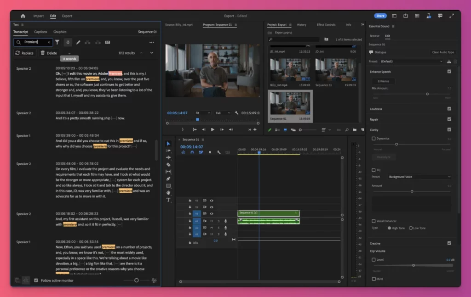The width and height of the screenshot is (471, 297).
Task: Open the Captions tab
Action: tap(40, 32)
